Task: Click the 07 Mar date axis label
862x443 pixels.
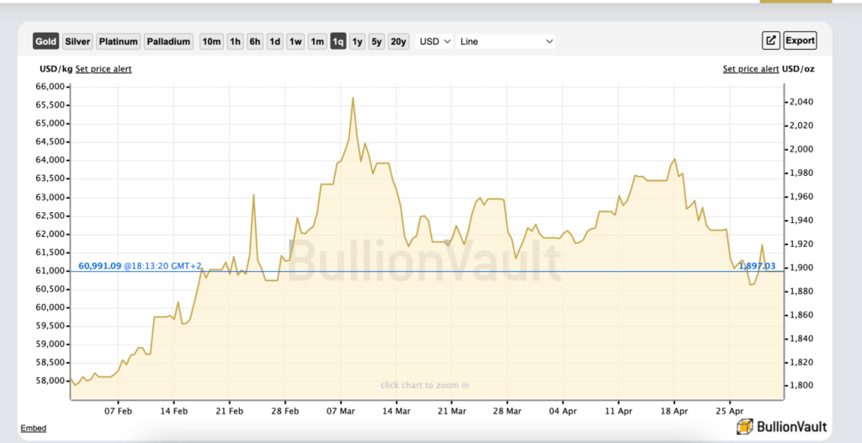Action: tap(341, 410)
